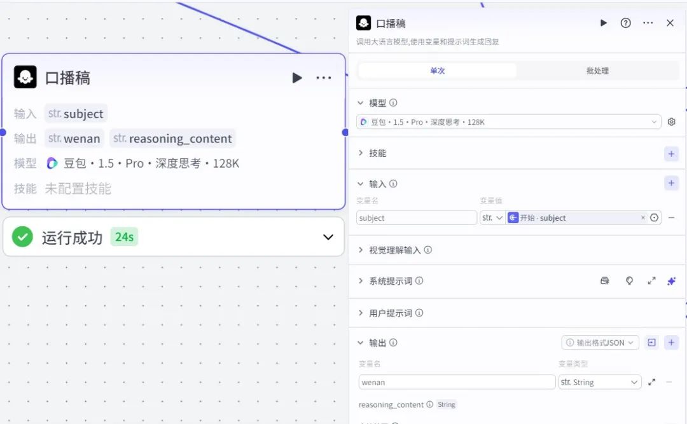Viewport: 687px width, 424px height.
Task: Open more menu in panel header
Action: (x=648, y=23)
